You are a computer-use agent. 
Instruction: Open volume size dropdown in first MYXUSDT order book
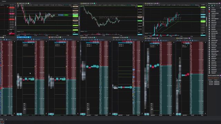pos(102,40)
